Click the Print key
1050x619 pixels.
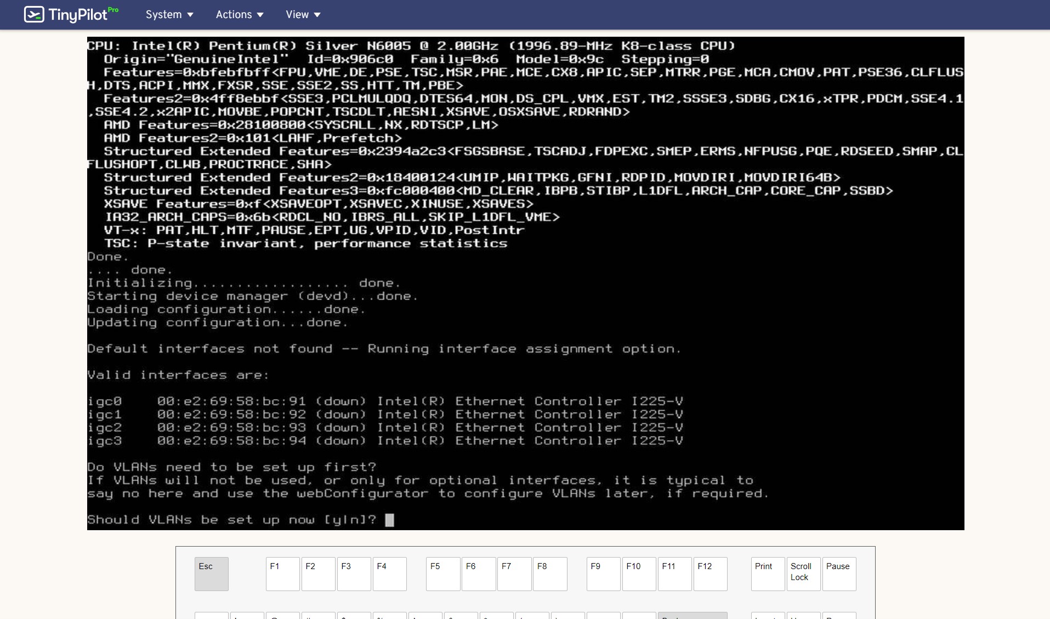pos(768,573)
